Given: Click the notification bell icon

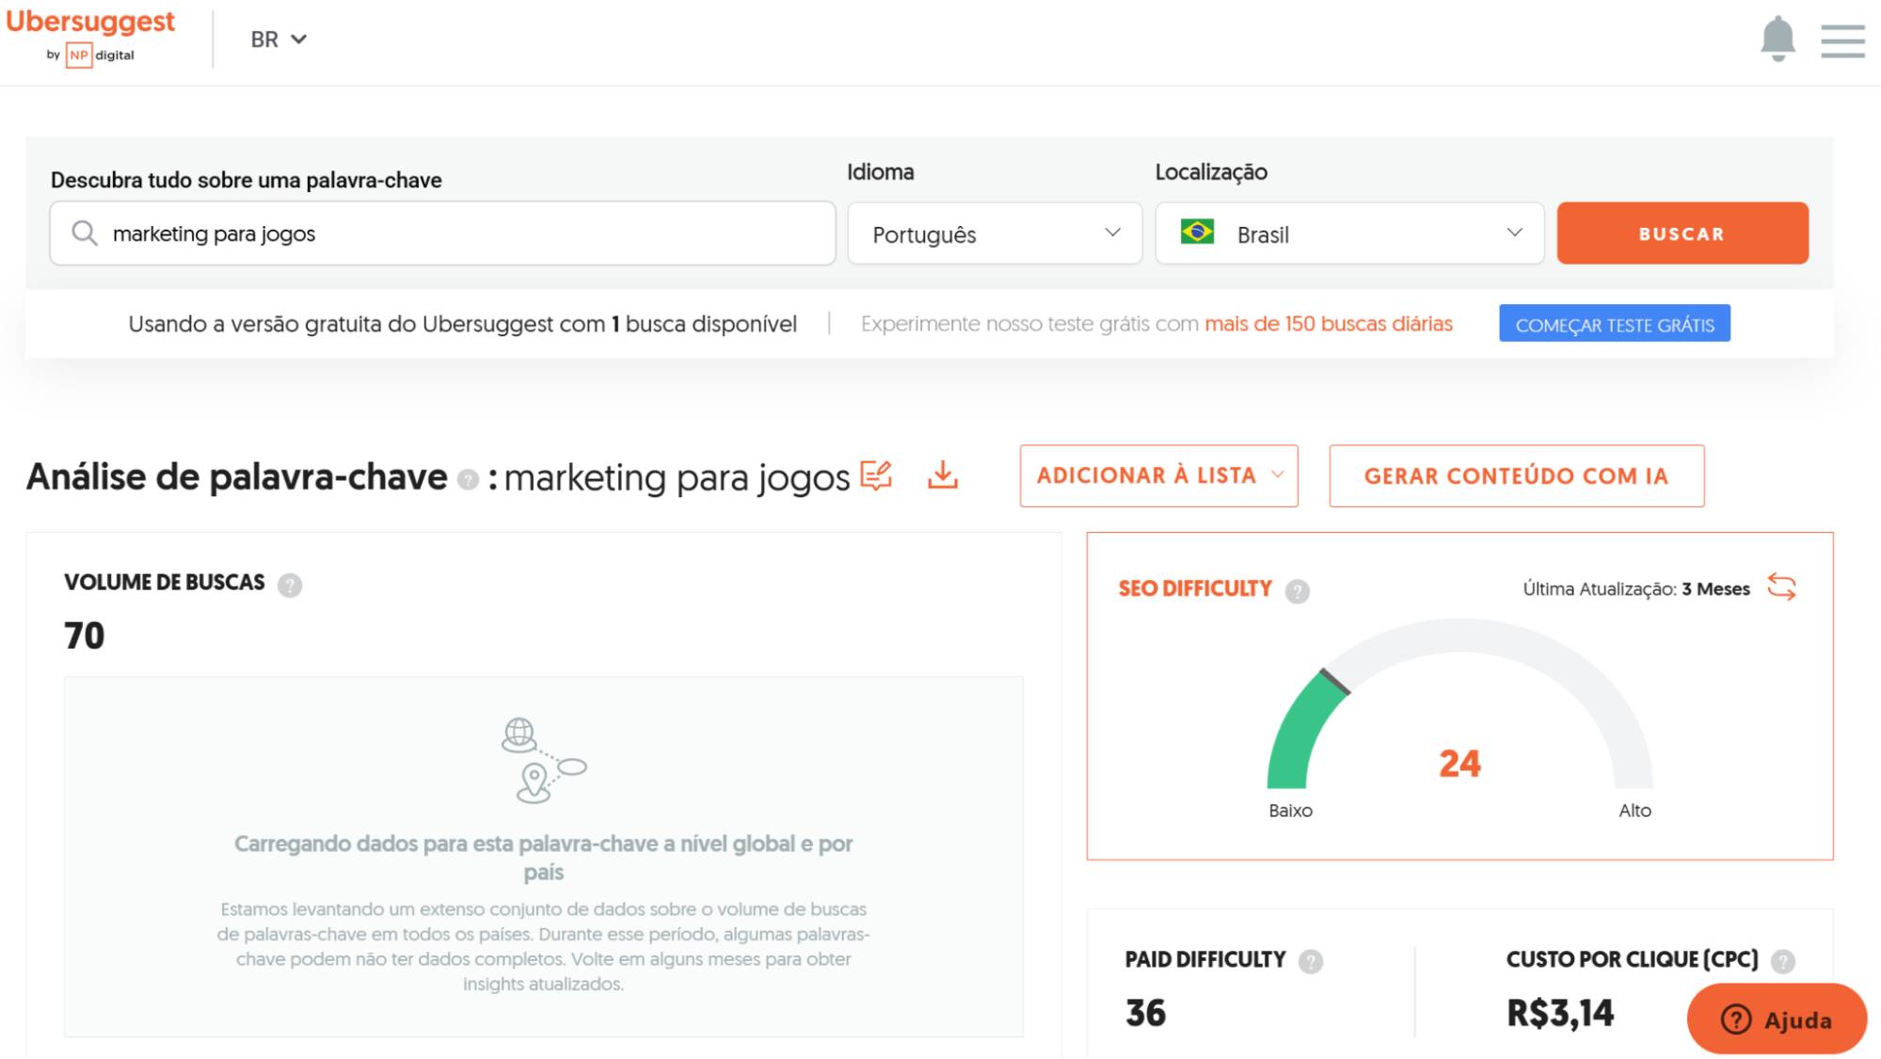Looking at the screenshot, I should point(1777,40).
